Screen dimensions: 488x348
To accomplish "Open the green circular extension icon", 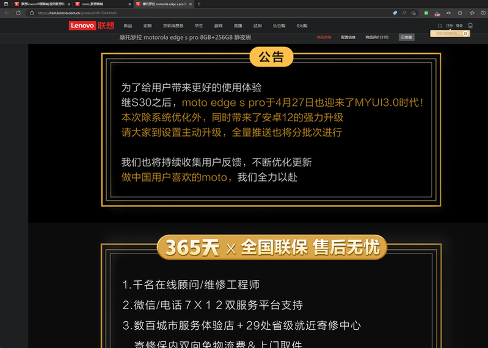I will point(426,13).
